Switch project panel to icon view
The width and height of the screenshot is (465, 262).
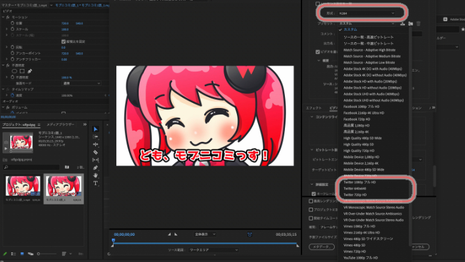coord(22,254)
